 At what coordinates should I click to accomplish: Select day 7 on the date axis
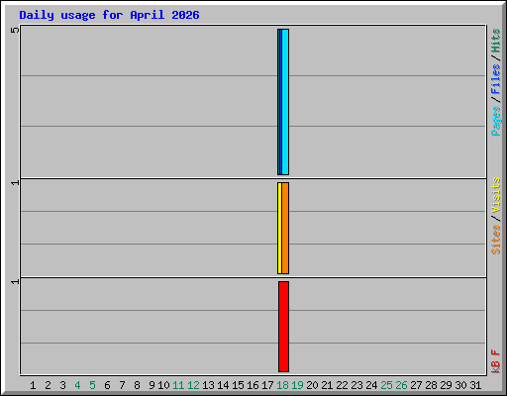[122, 385]
